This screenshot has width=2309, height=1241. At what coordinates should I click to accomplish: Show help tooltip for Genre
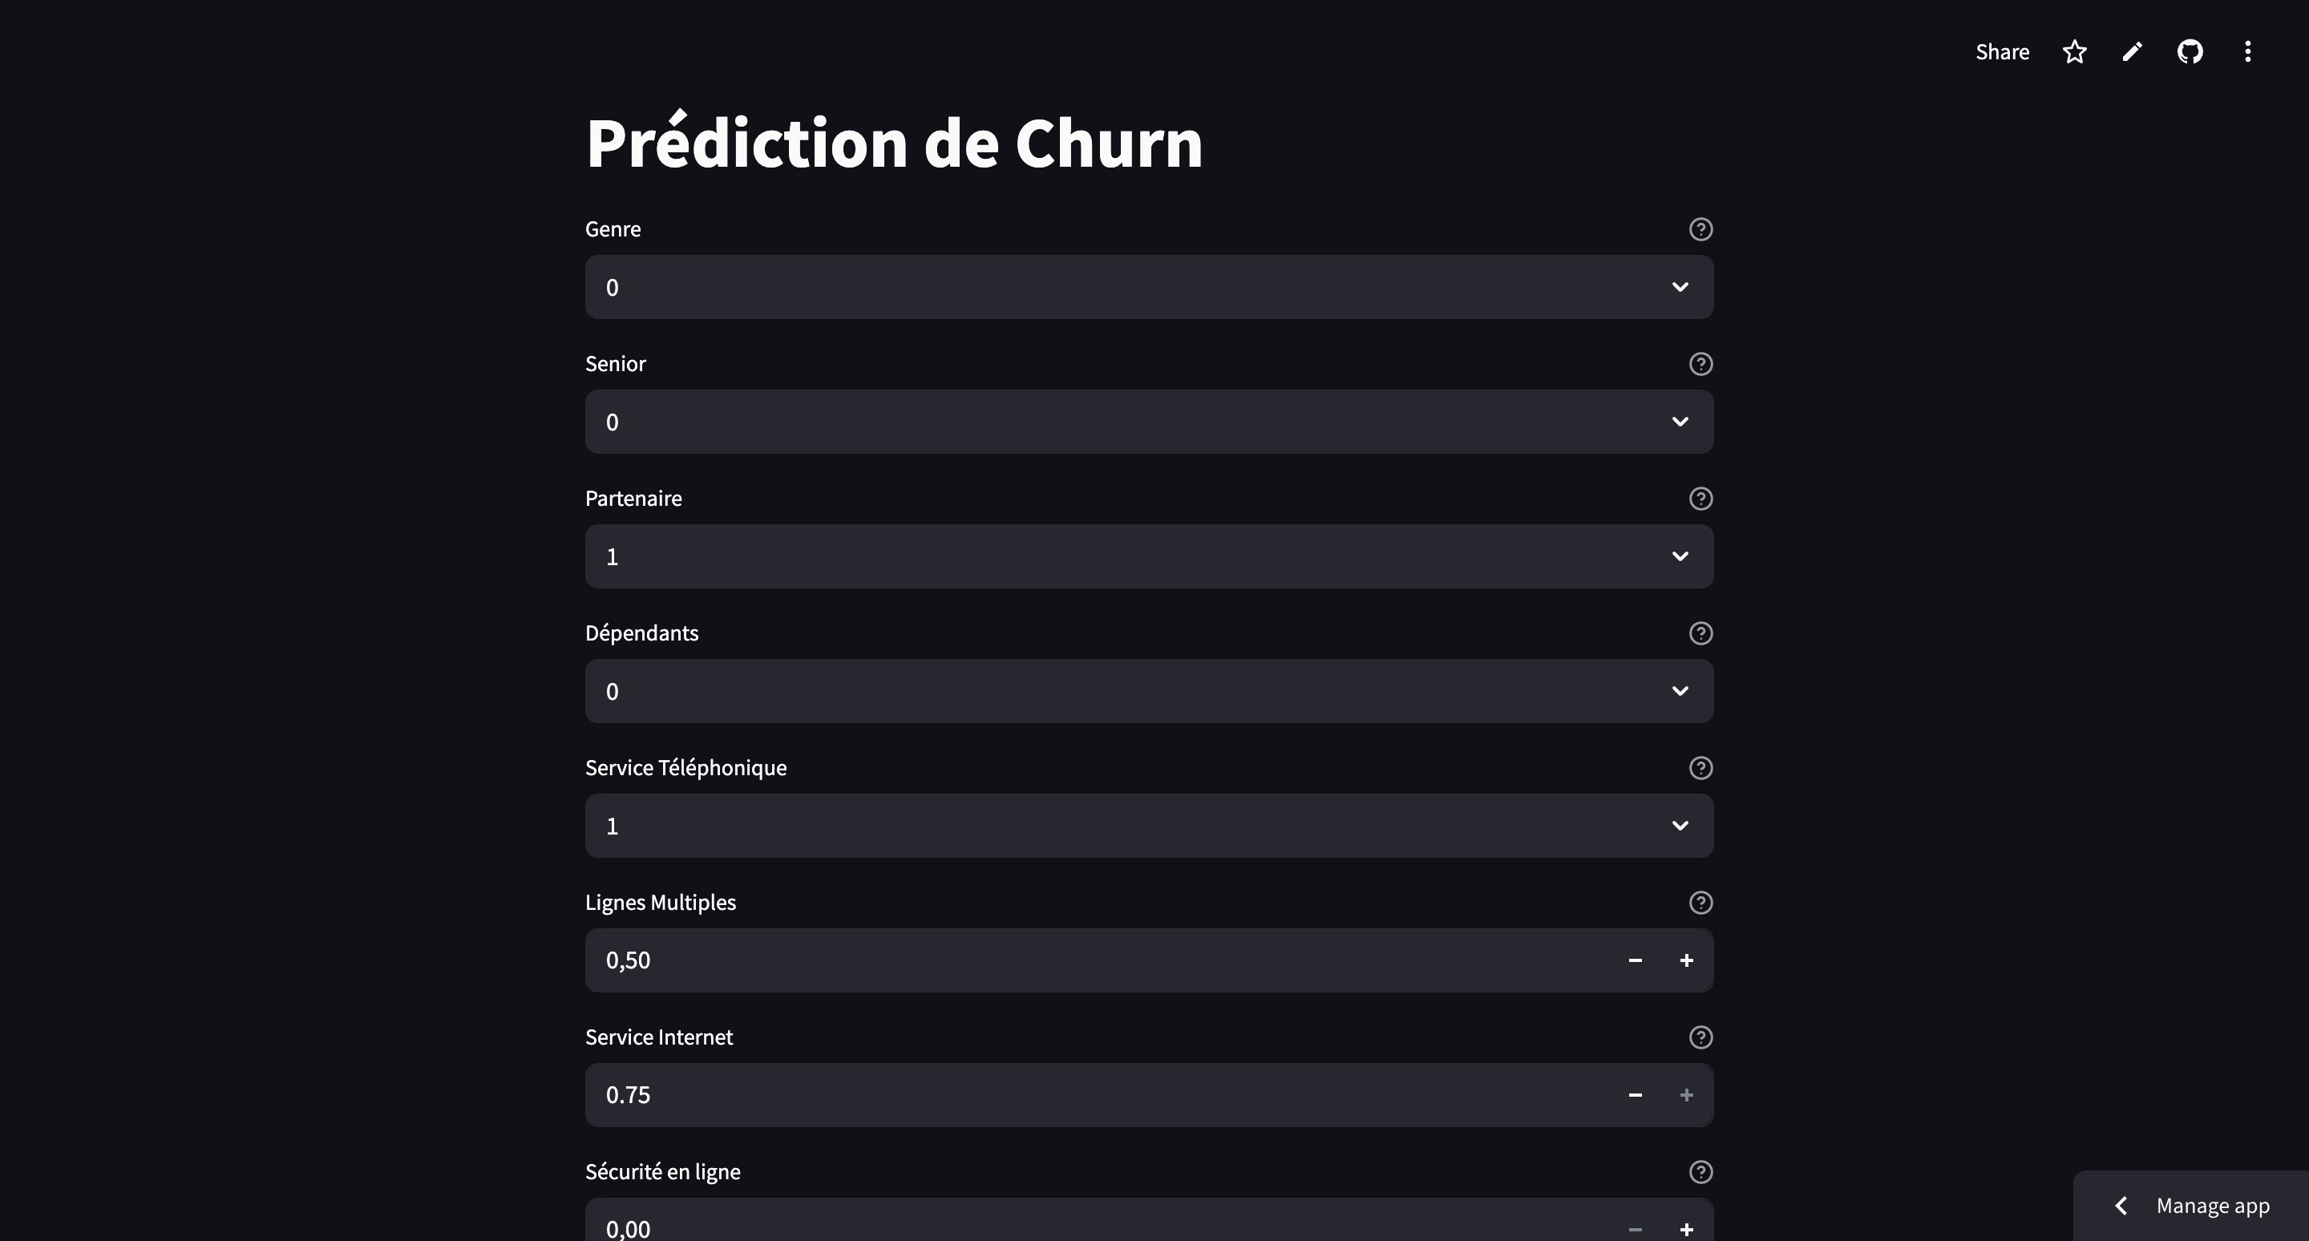pos(1700,229)
